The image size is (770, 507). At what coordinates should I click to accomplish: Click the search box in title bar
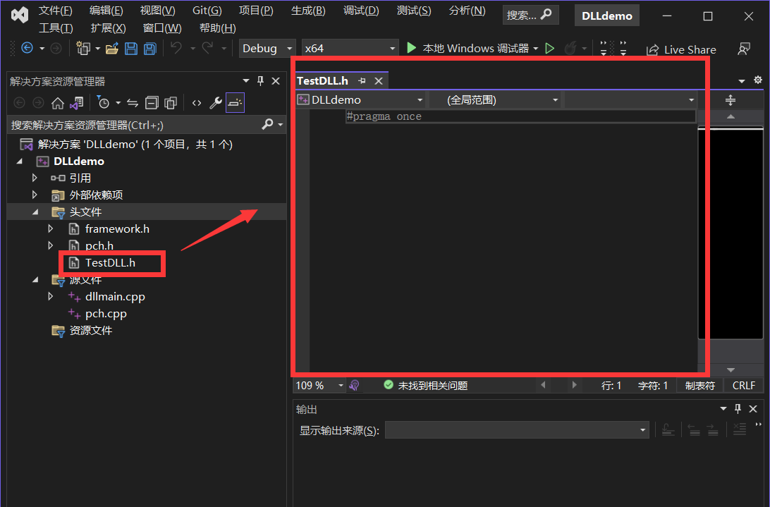coord(530,16)
